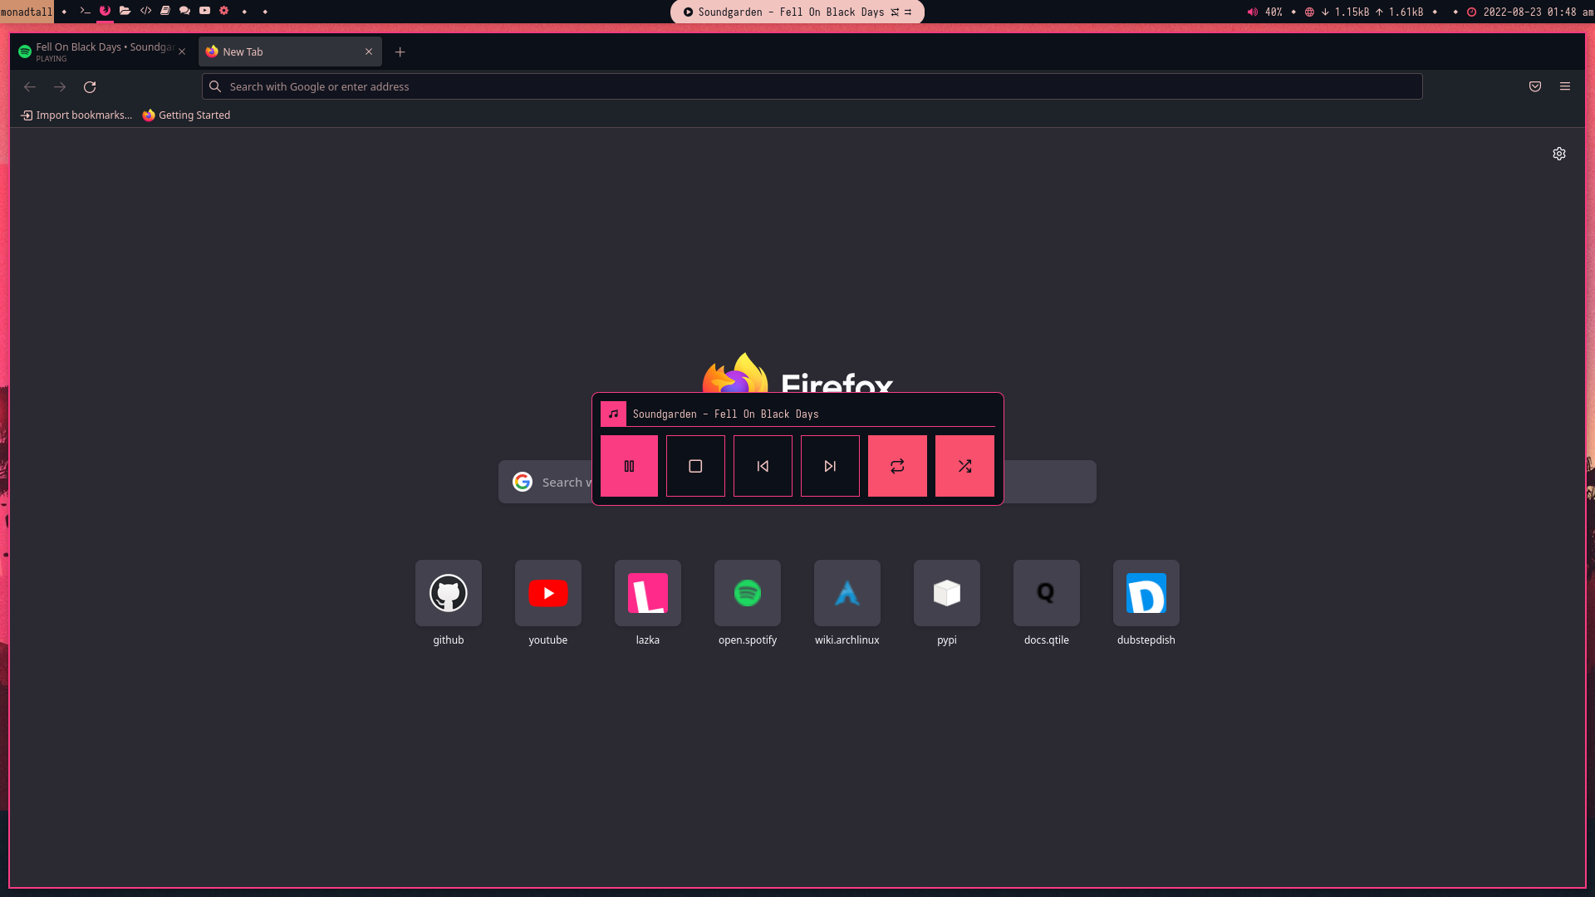Click the Firefox address bar

coord(812,86)
